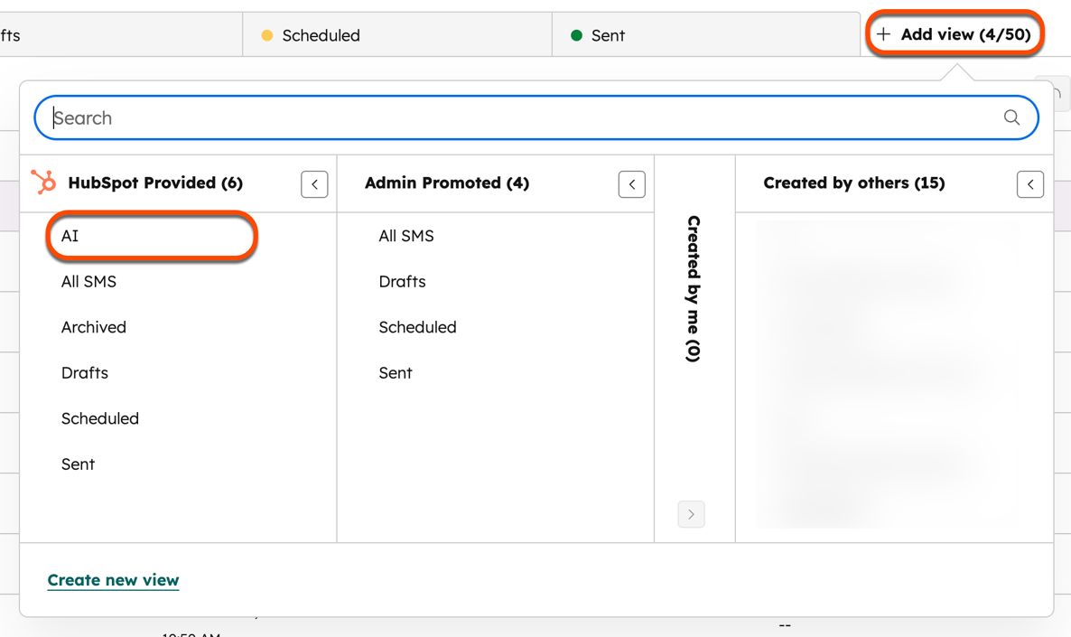Select the Archived view
Screen dimensions: 1071x637
93,327
